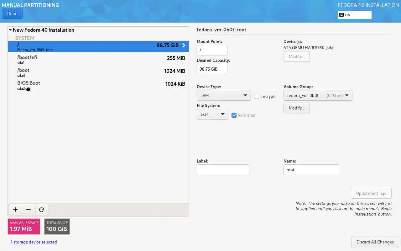Collapse the New Fedora 40 Installation section
Screen dimensions: 401x251
(x=10, y=30)
